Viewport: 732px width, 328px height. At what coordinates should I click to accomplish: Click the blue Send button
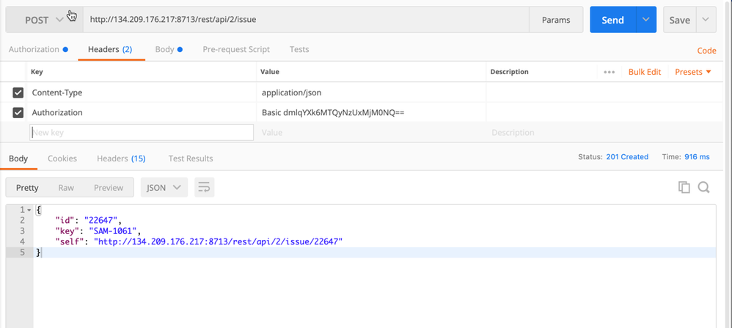click(x=612, y=20)
